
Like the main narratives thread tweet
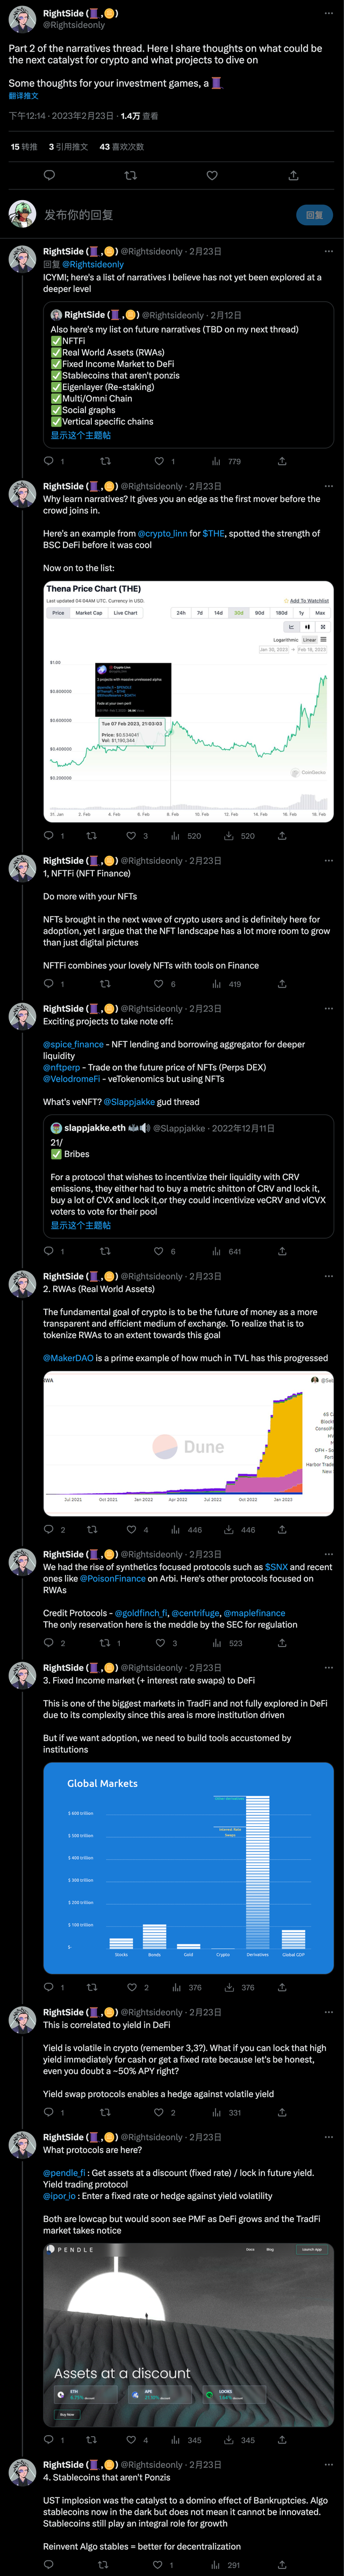[212, 176]
